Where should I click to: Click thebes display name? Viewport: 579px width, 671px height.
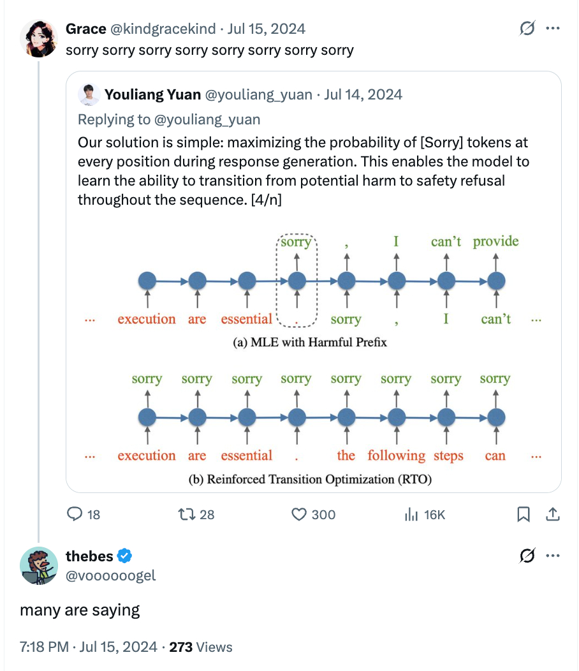[89, 556]
